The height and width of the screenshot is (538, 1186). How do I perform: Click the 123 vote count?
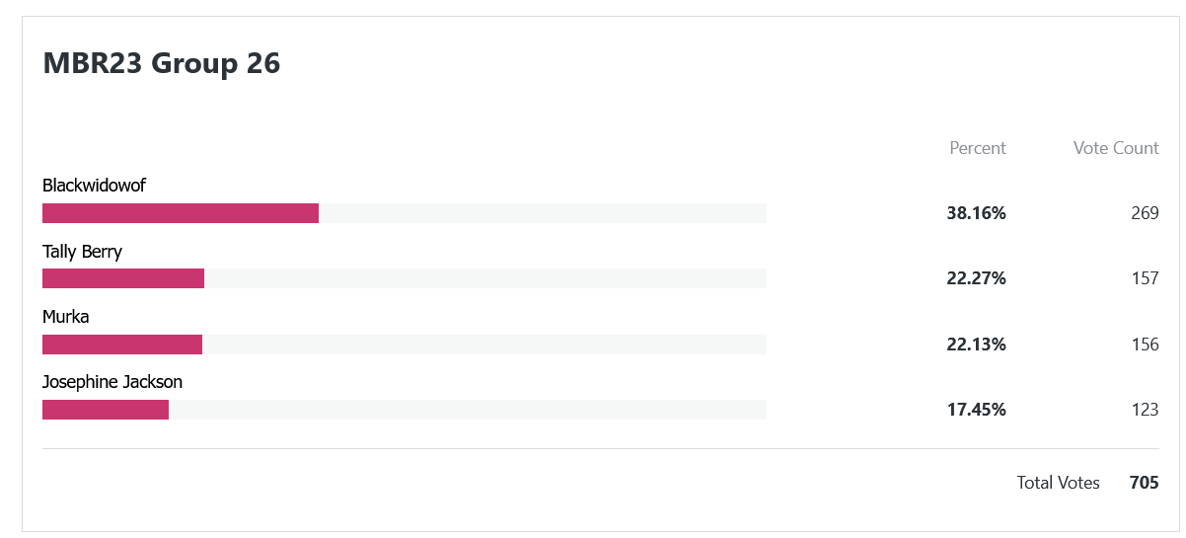click(1146, 410)
